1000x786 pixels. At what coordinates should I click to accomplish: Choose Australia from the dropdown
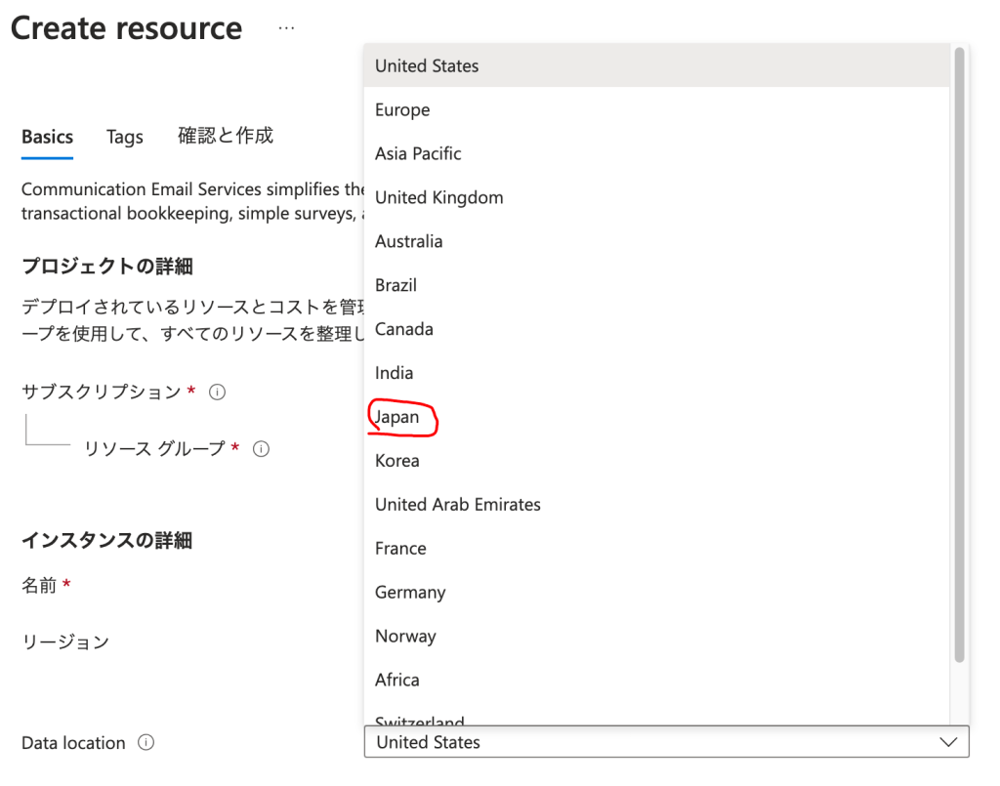(409, 241)
